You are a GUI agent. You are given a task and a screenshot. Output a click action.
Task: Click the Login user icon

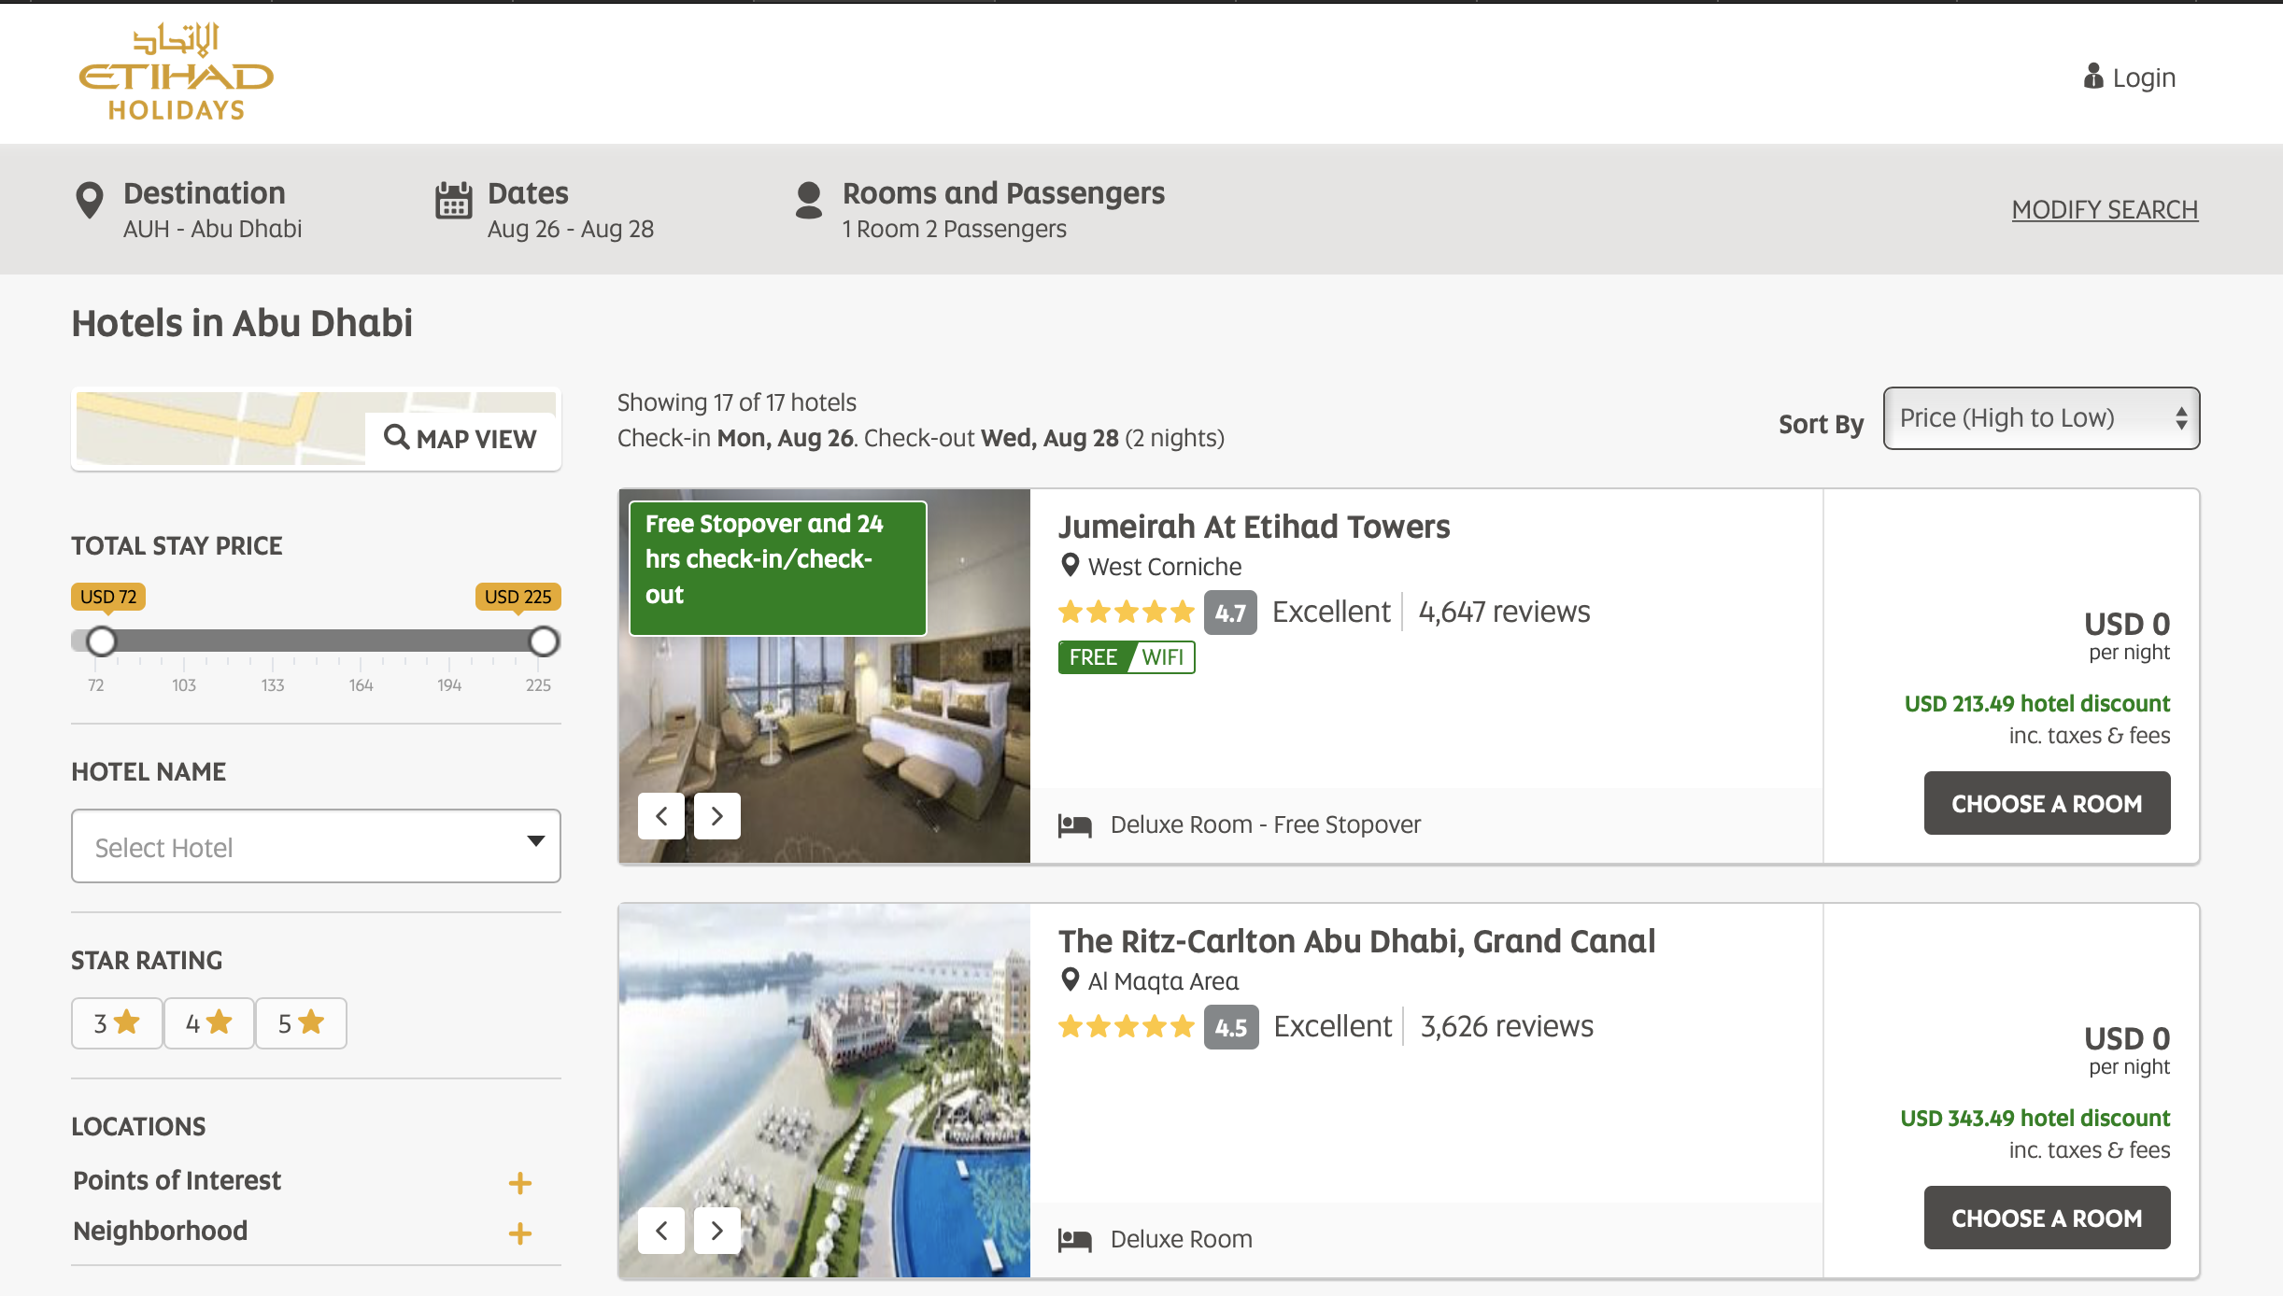tap(2092, 77)
